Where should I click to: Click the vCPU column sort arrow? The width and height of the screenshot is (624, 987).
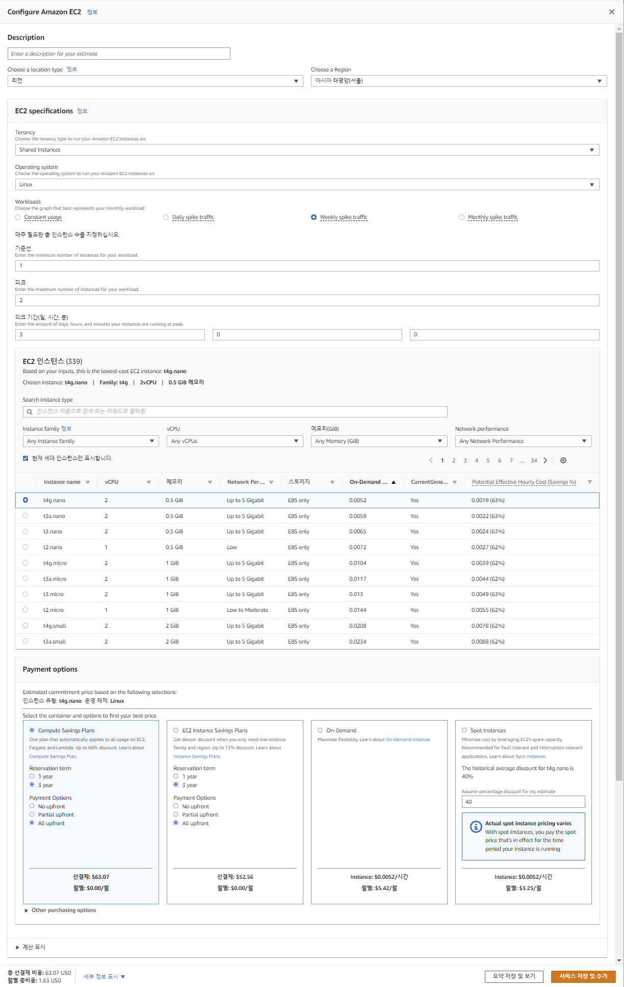coord(149,482)
